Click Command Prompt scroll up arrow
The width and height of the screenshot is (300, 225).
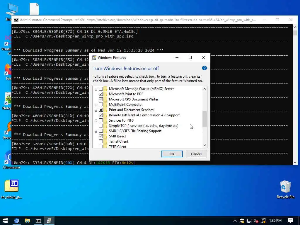(x=295, y=27)
